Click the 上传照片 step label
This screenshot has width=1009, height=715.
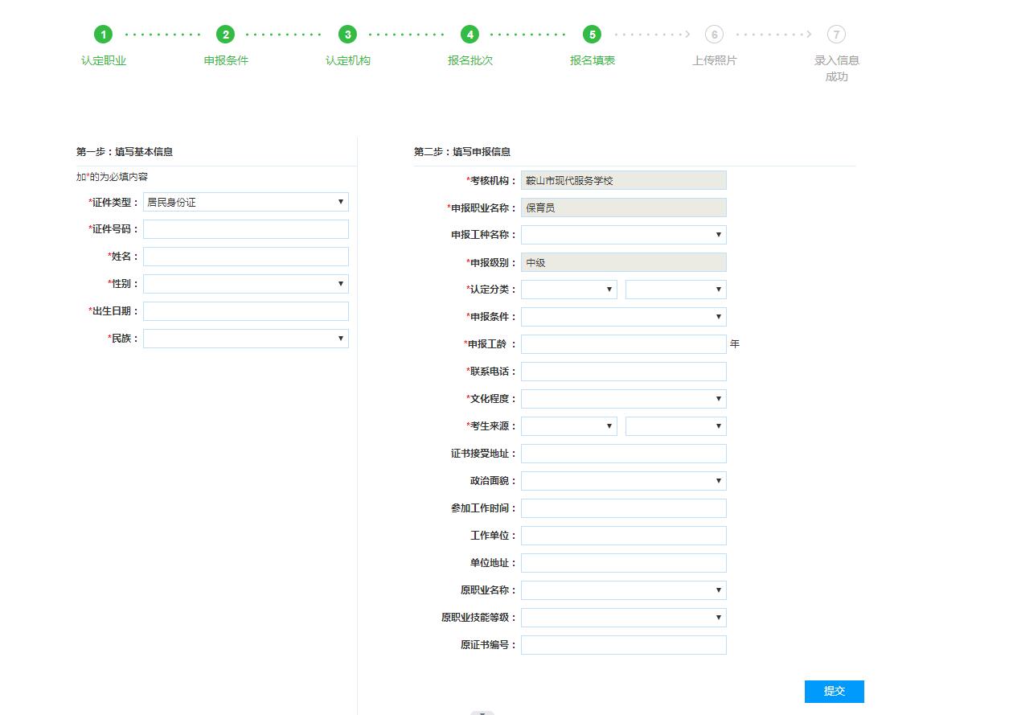pyautogui.click(x=715, y=60)
